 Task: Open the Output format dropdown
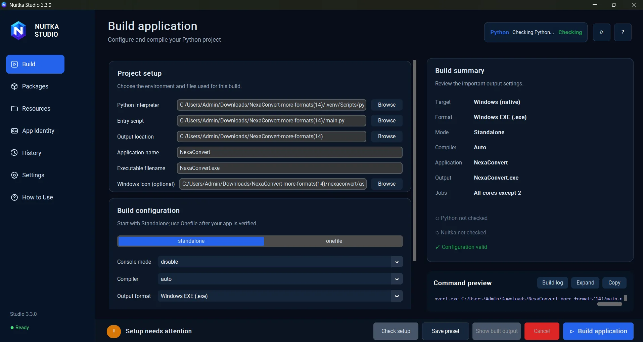[x=280, y=296]
